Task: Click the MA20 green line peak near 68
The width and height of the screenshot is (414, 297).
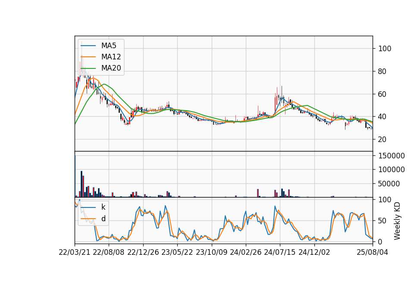Action: 104,84
